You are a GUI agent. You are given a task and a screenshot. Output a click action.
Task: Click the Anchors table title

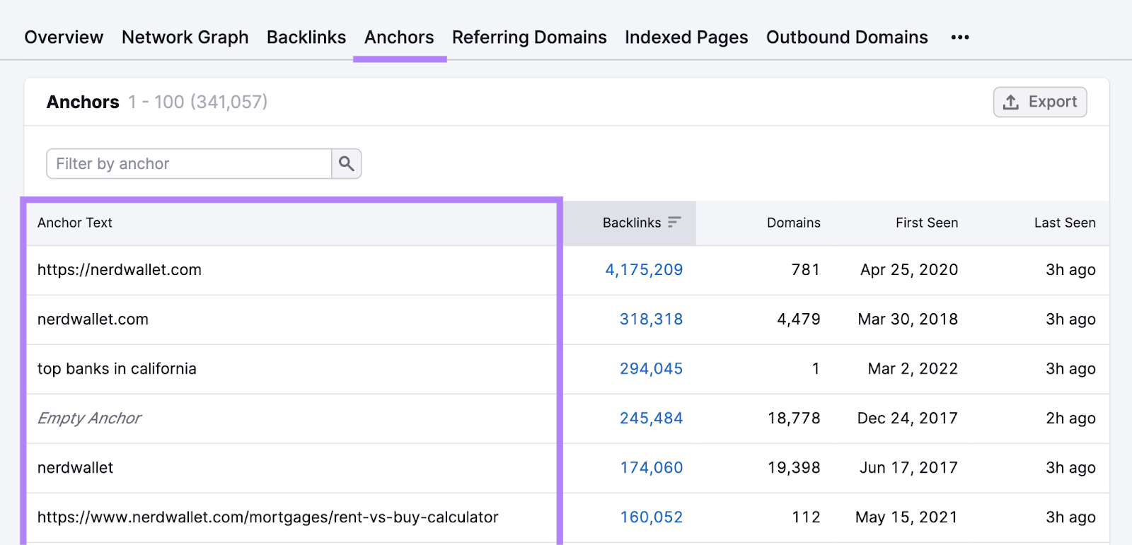coord(83,102)
